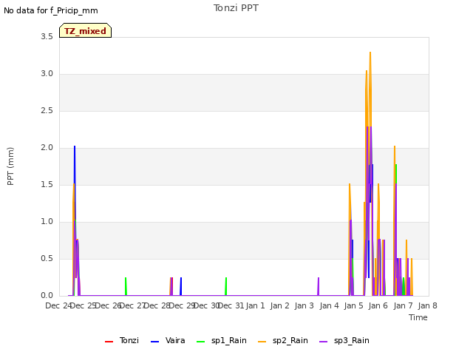Click the blue Vaira legend color marker
Image resolution: width=473 pixels, height=355 pixels.
154,342
